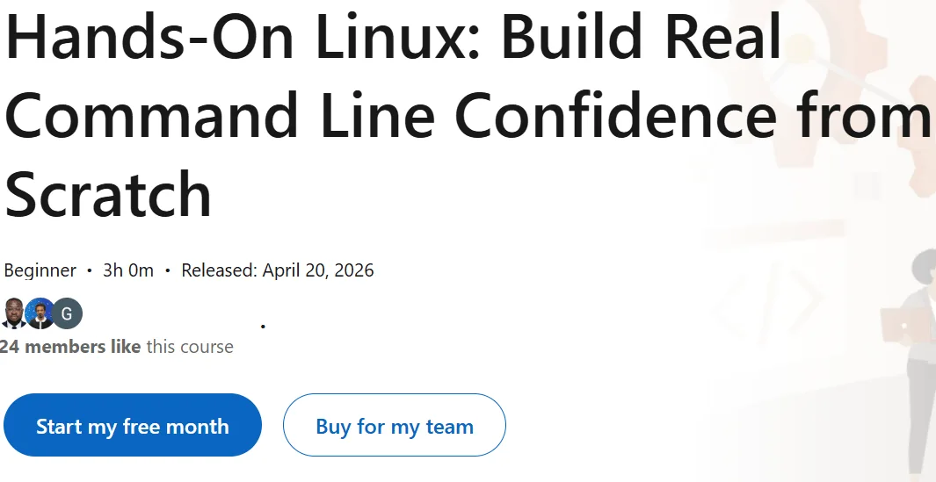Click the Released: April 20, 2026 date

(x=278, y=270)
